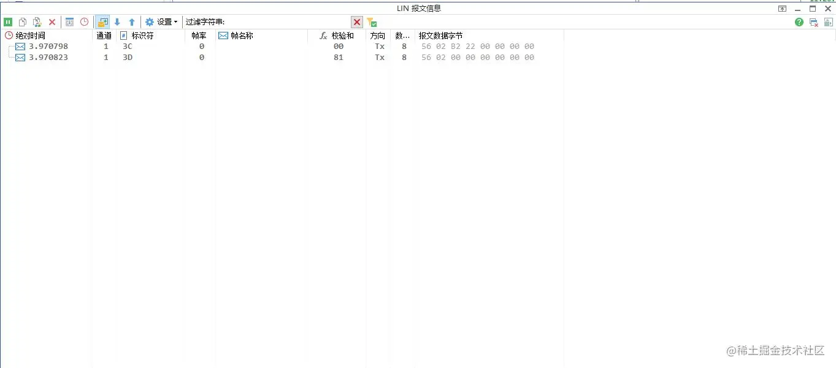Screen dimensions: 836x368
Task: Click the 校验和 column header
Action: click(337, 36)
